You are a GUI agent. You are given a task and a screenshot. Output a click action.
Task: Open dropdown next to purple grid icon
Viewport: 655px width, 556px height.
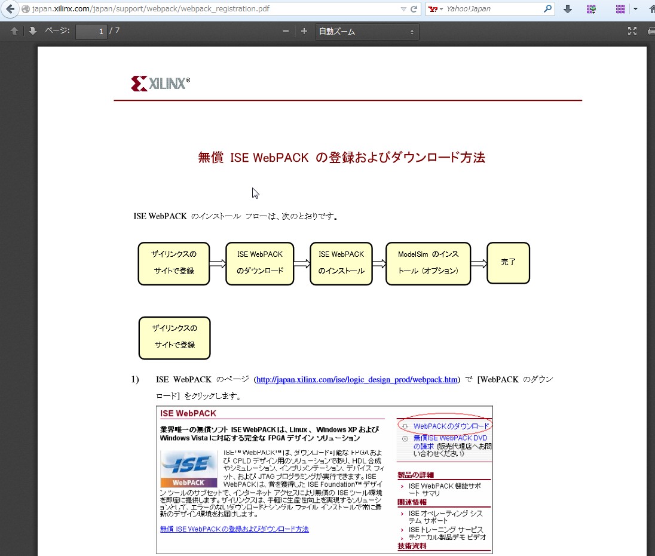point(635,9)
